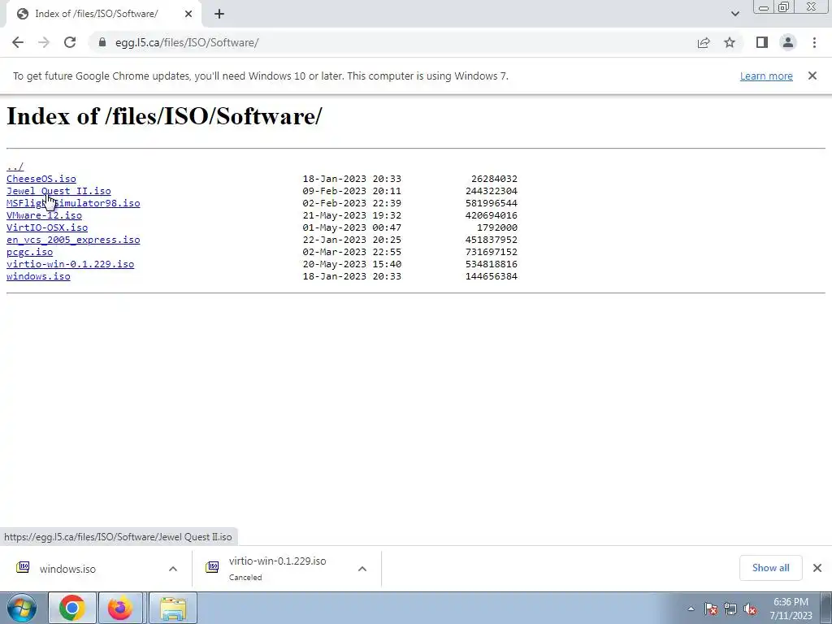The width and height of the screenshot is (832, 624).
Task: Select the file size 144656384
Action: click(x=492, y=276)
